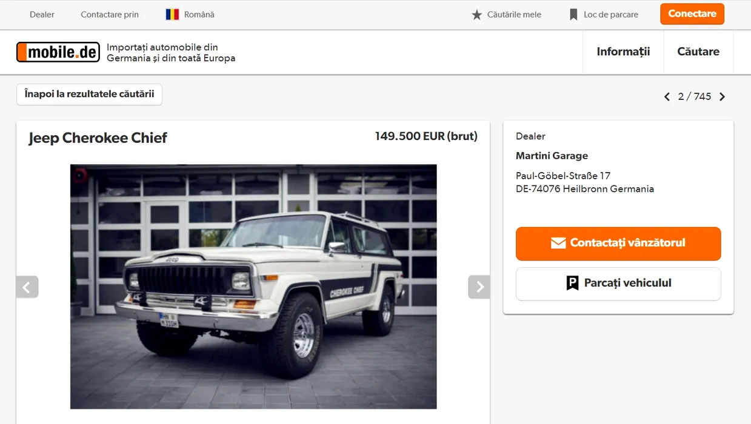The image size is (751, 424).
Task: Open the Căutare menu
Action: tap(698, 51)
